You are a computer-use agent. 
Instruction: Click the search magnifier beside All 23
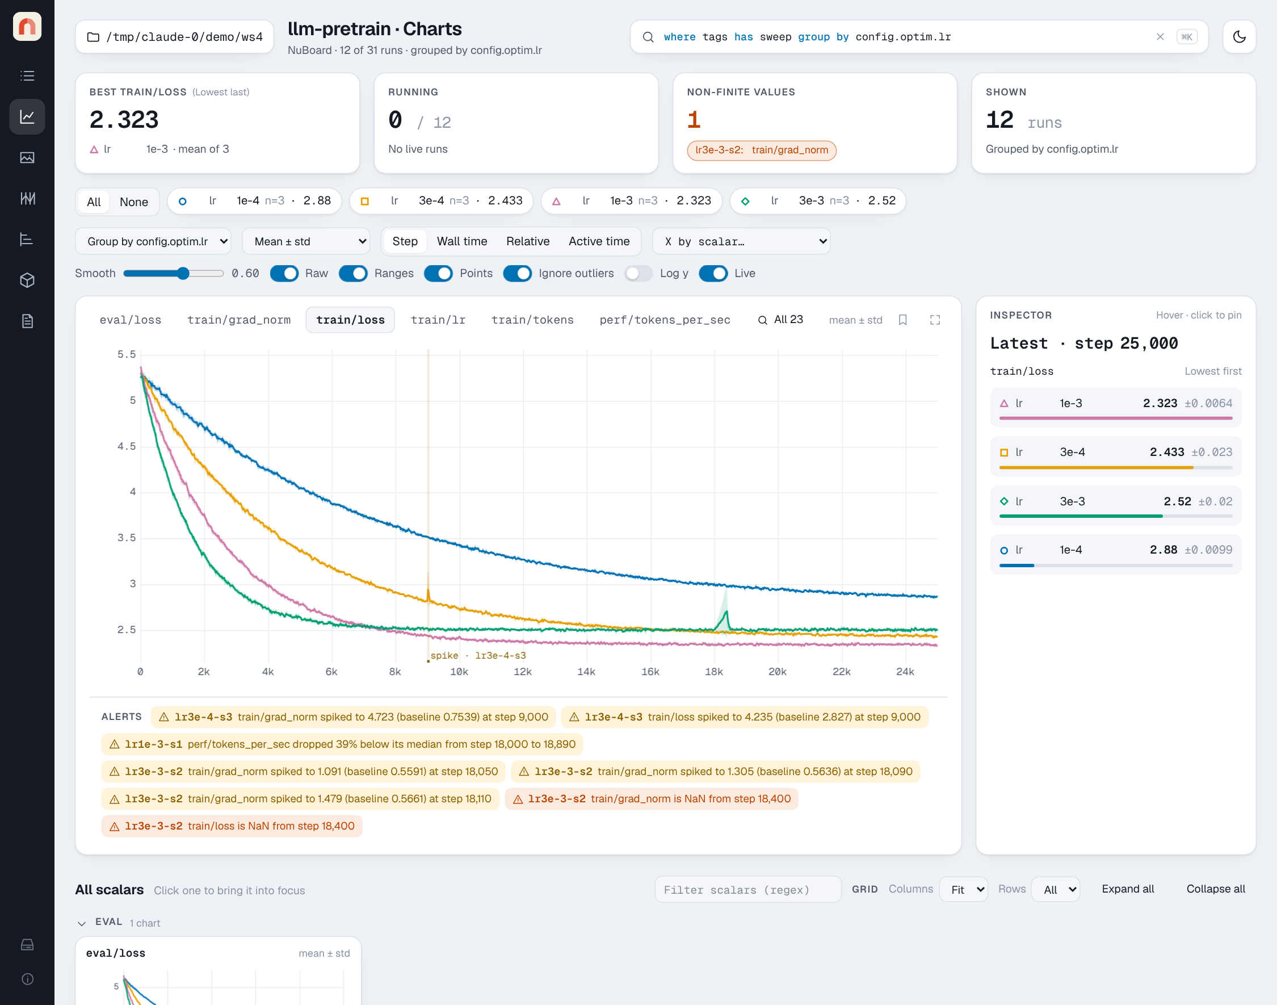tap(762, 320)
